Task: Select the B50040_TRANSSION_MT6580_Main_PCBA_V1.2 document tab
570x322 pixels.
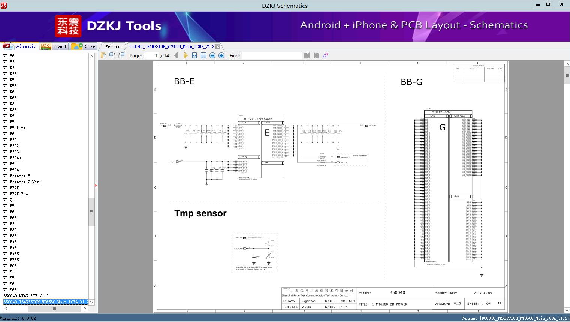Action: point(172,46)
